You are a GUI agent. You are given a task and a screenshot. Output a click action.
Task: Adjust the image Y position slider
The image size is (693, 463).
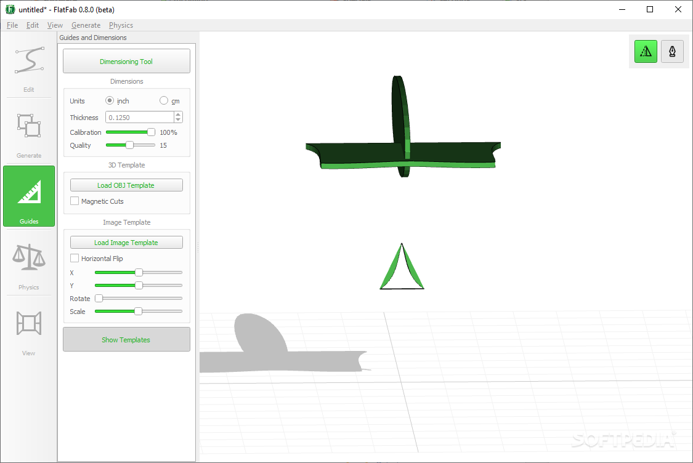point(139,286)
